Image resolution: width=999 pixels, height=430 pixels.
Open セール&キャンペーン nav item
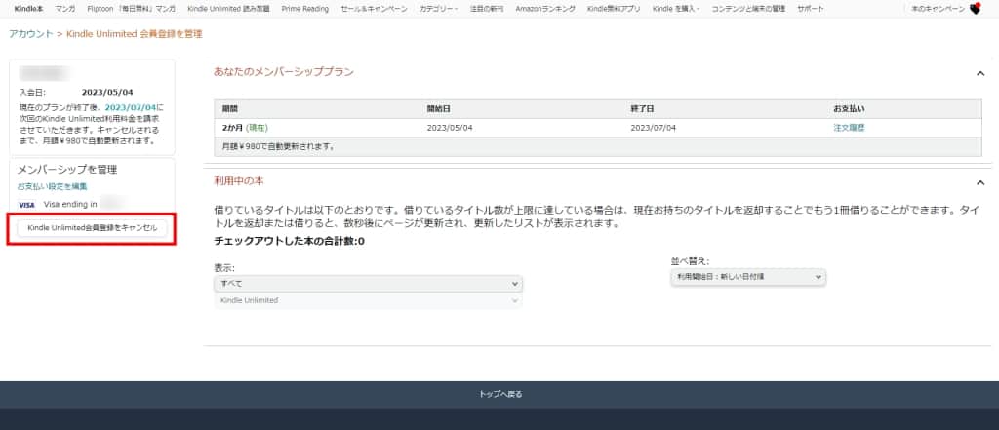click(x=374, y=9)
